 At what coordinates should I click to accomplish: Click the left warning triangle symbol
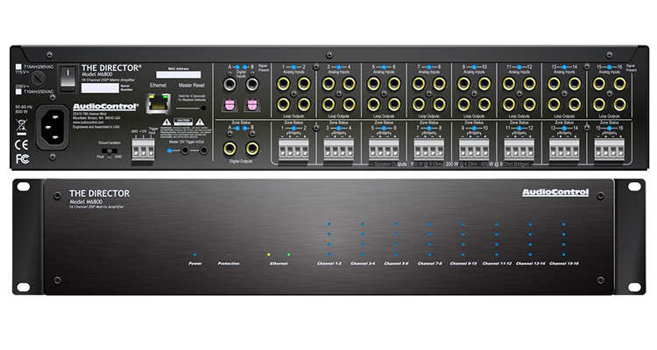pos(166,122)
